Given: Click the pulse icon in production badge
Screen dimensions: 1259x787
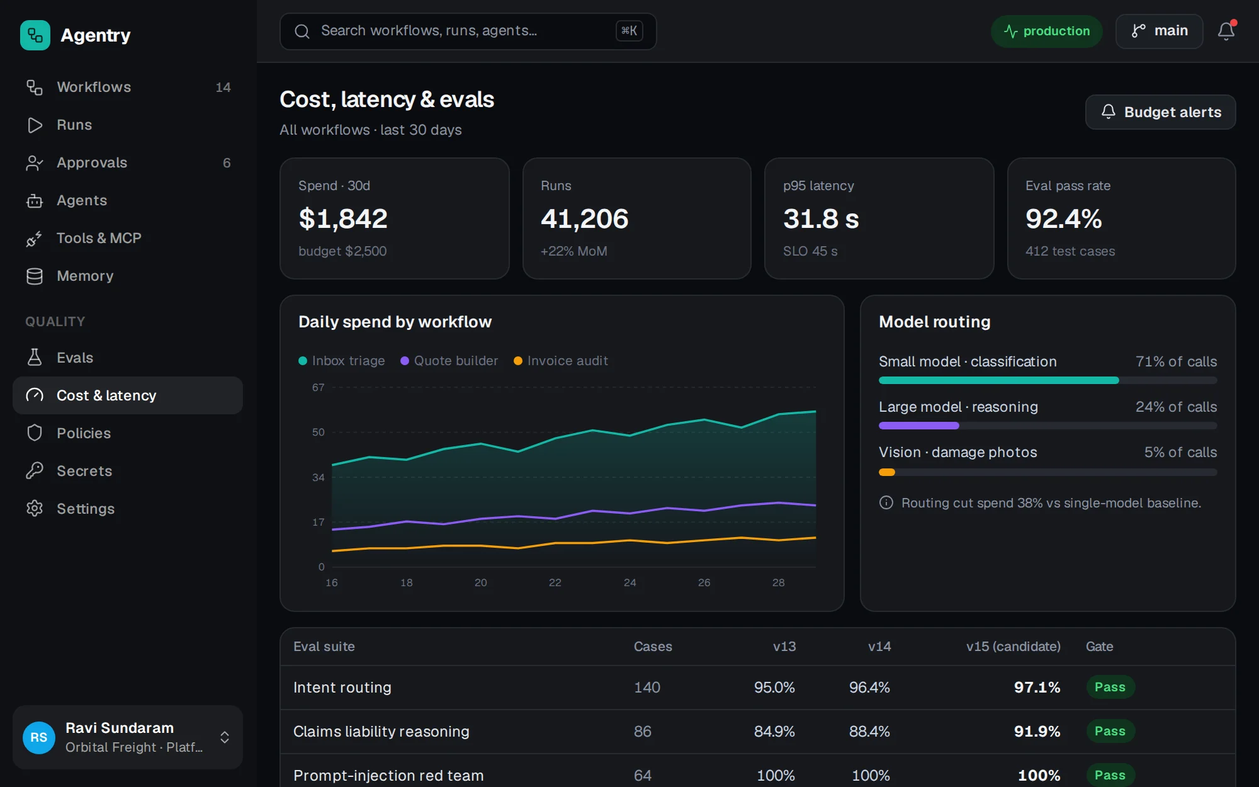Looking at the screenshot, I should [1010, 31].
